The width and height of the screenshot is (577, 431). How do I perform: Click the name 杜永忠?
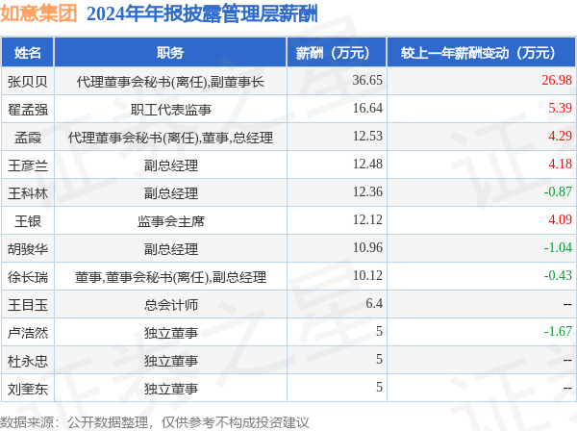click(x=28, y=361)
